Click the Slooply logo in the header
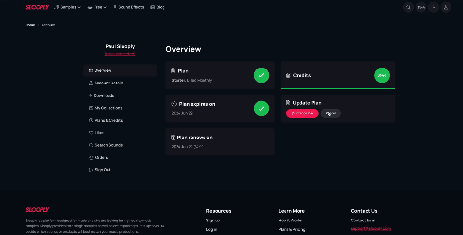Viewport: 463px width, 235px height. [x=37, y=7]
